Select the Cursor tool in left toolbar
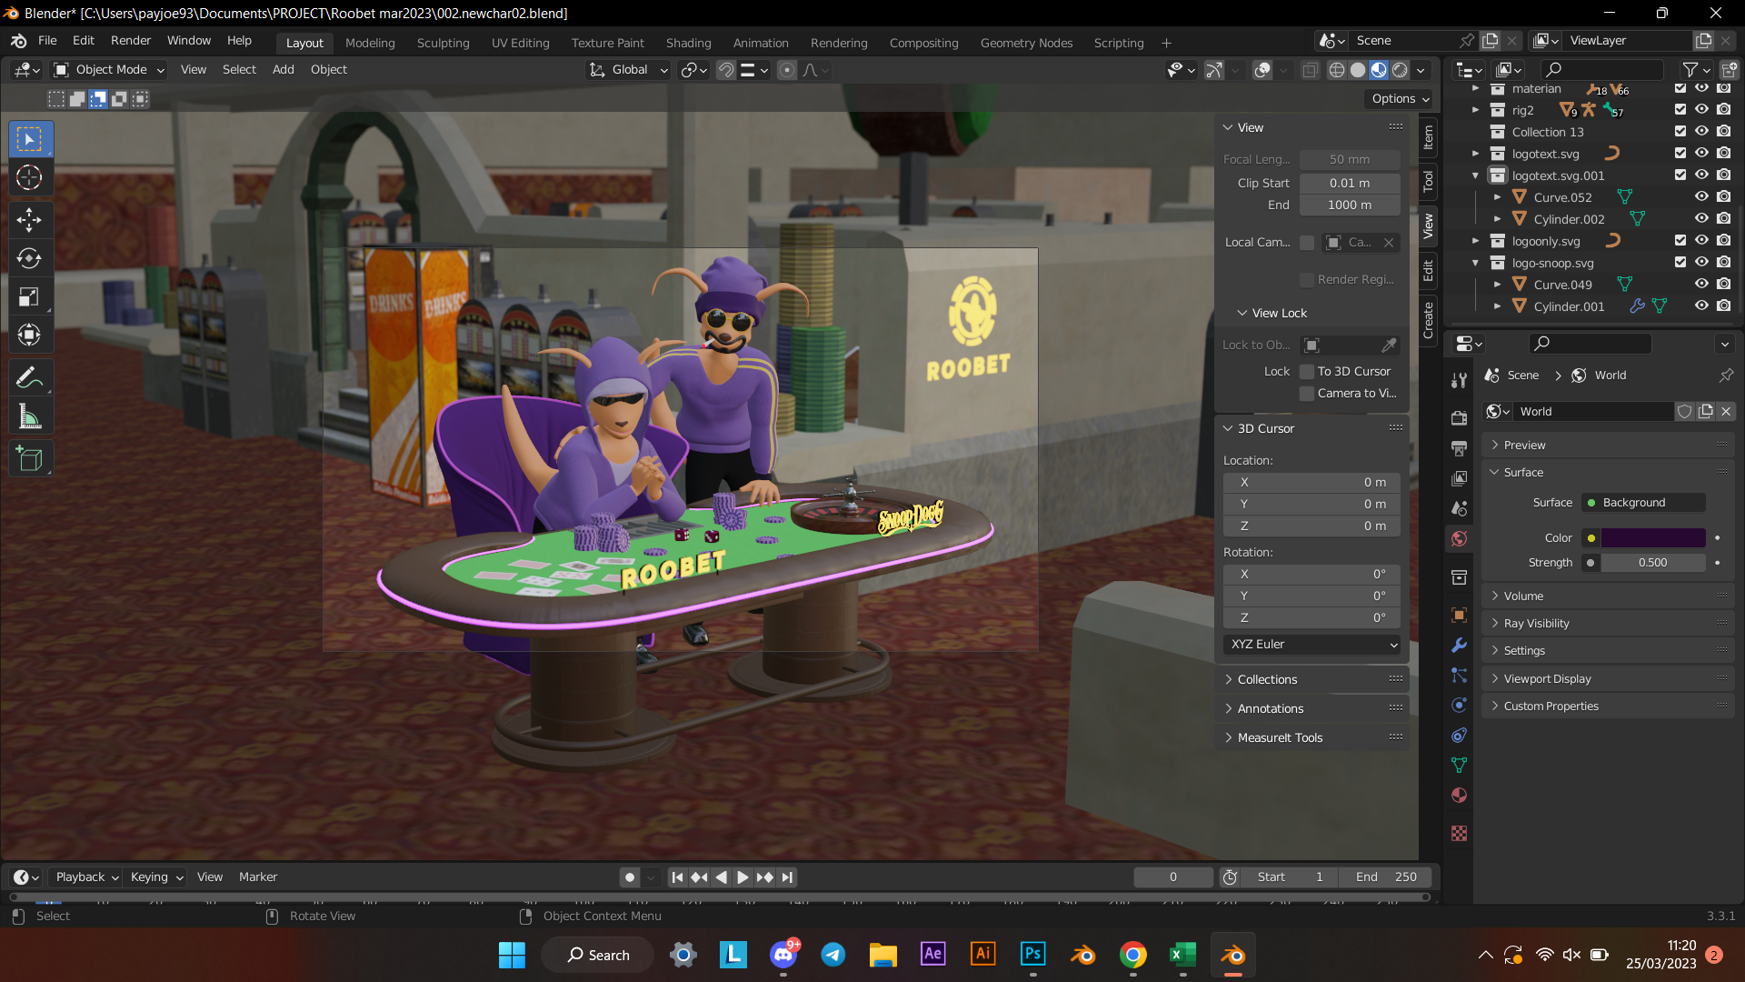 (29, 177)
